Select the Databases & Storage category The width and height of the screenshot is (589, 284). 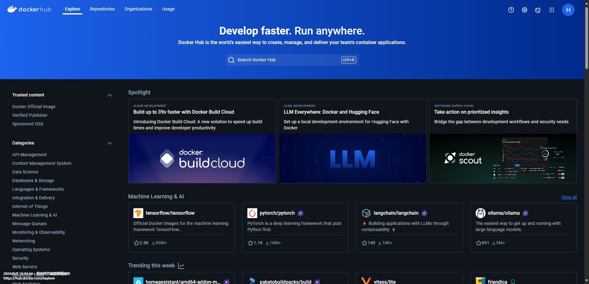click(33, 181)
